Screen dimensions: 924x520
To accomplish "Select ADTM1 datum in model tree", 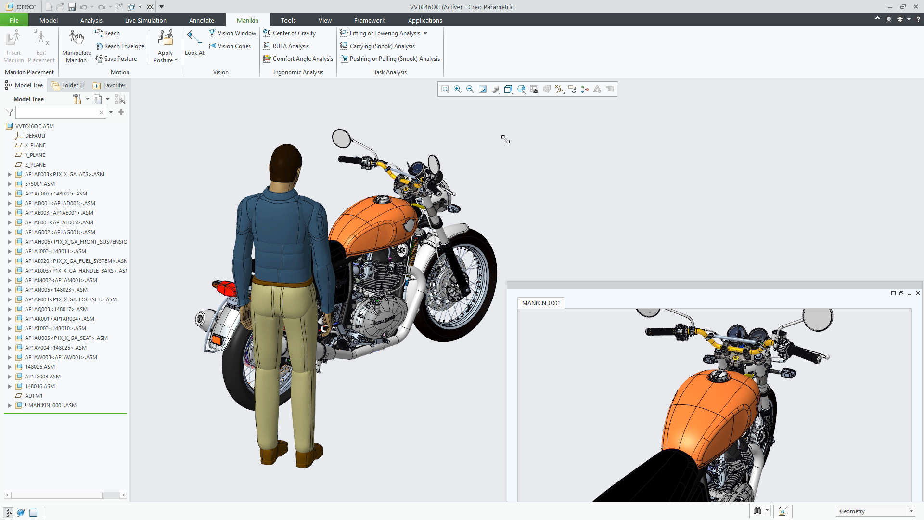I will [x=34, y=396].
